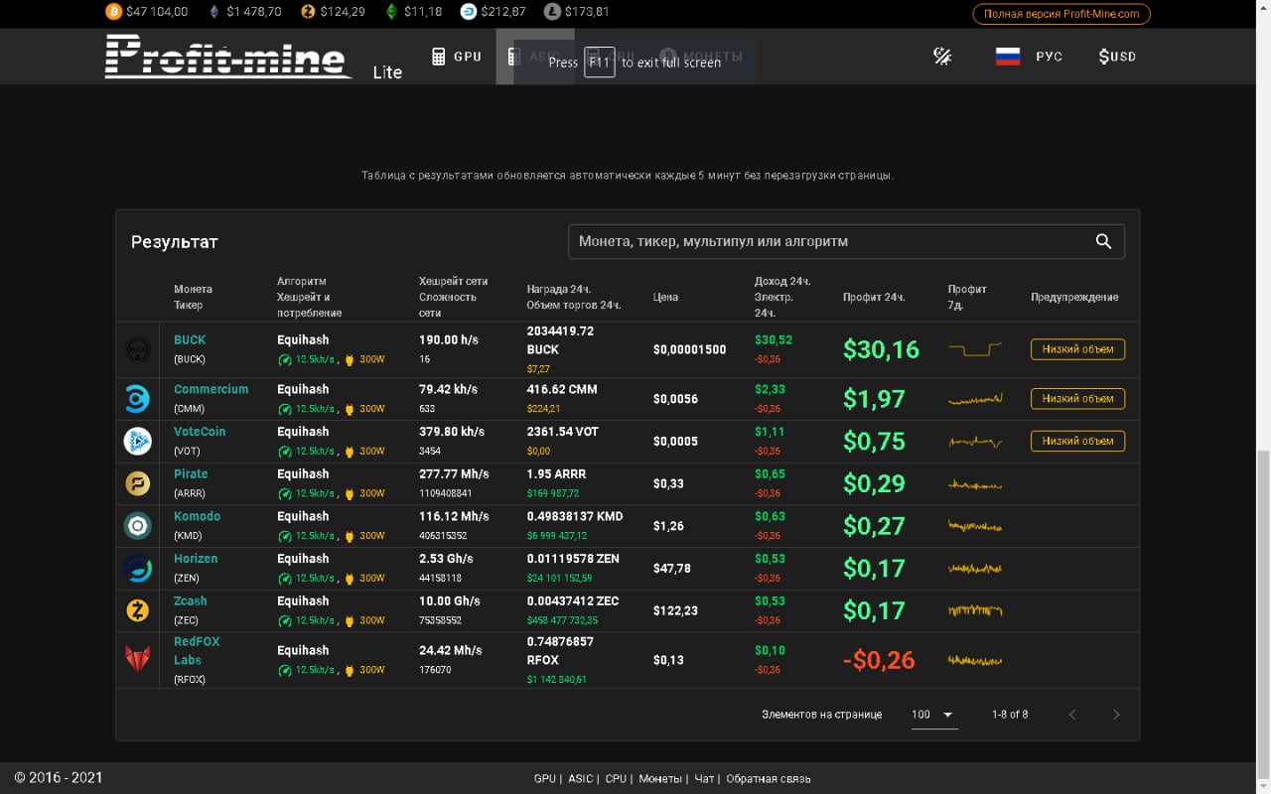Go to the previous page arrow
1271x794 pixels.
1072,715
